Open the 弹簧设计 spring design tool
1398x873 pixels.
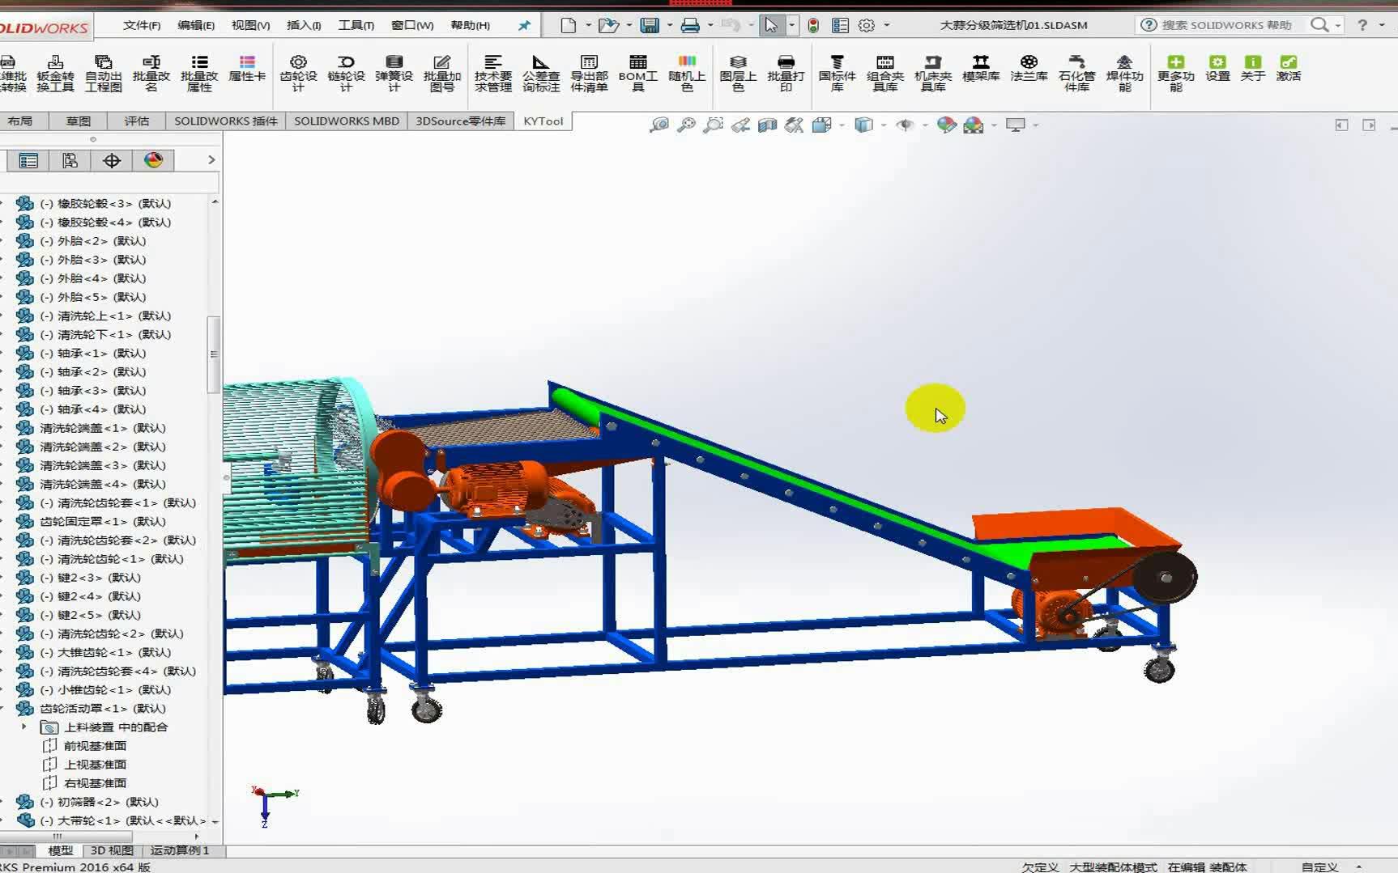(x=394, y=73)
